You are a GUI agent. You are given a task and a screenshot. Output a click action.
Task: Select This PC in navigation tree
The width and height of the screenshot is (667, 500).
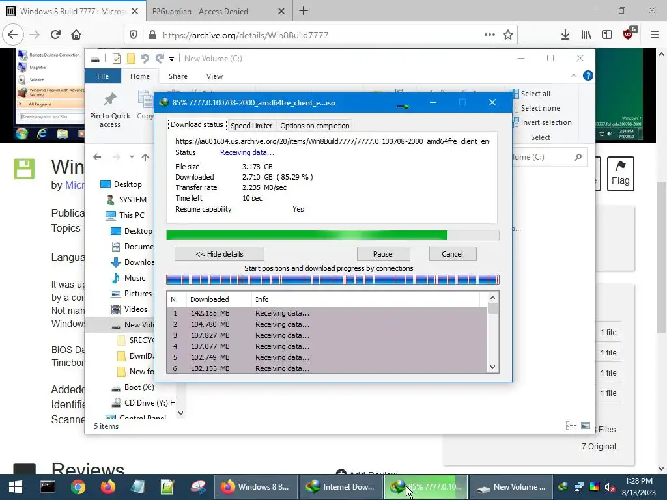tap(126, 215)
